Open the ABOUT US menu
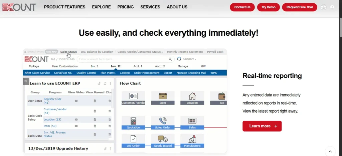Image resolution: width=342 pixels, height=156 pixels. click(x=177, y=7)
